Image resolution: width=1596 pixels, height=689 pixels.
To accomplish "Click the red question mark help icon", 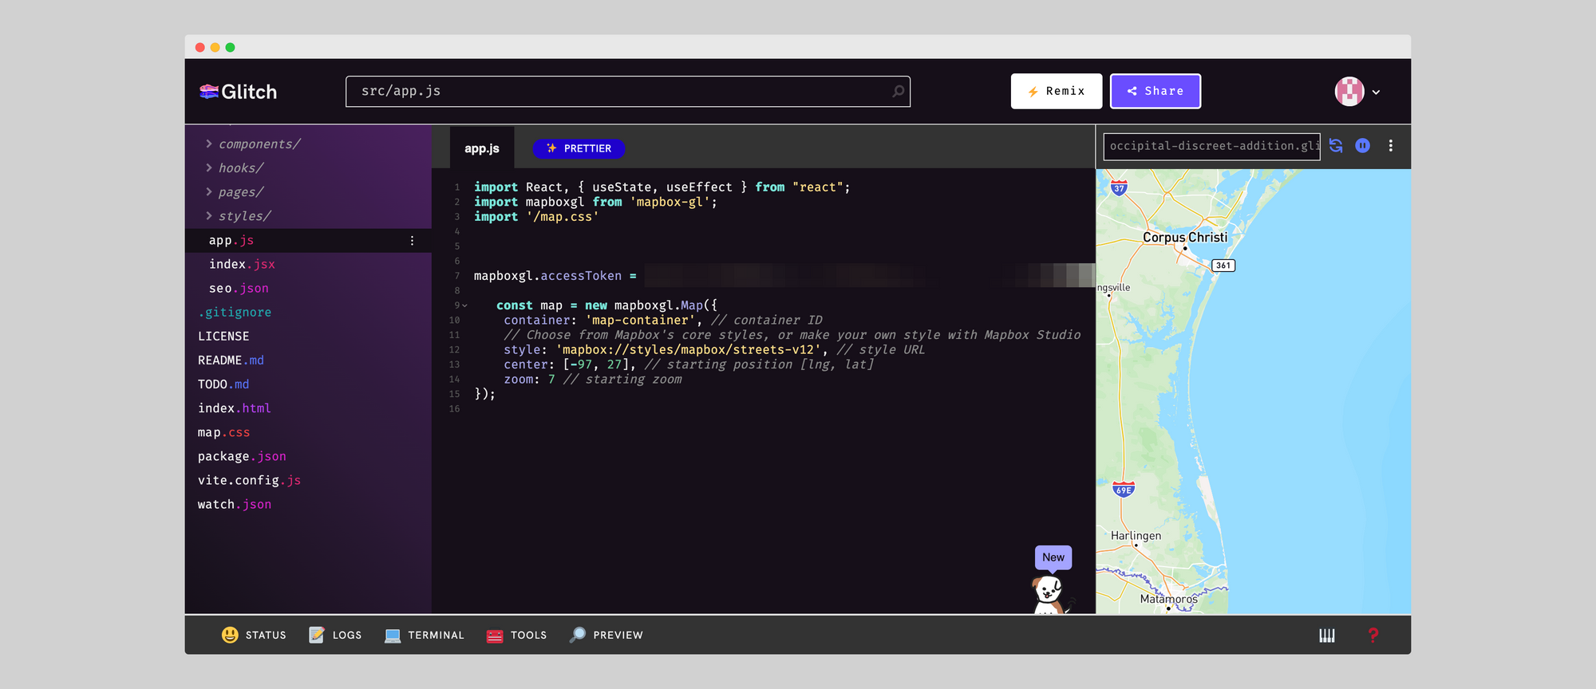I will point(1373,636).
